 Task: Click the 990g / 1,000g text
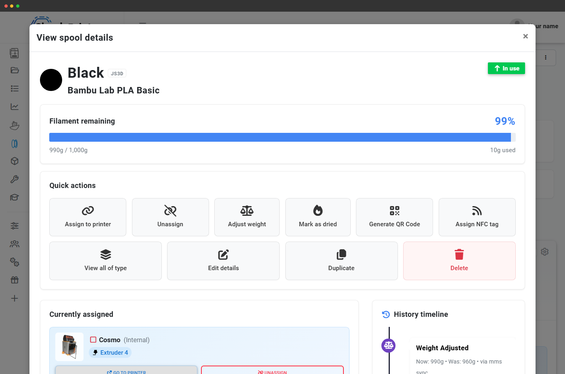68,150
